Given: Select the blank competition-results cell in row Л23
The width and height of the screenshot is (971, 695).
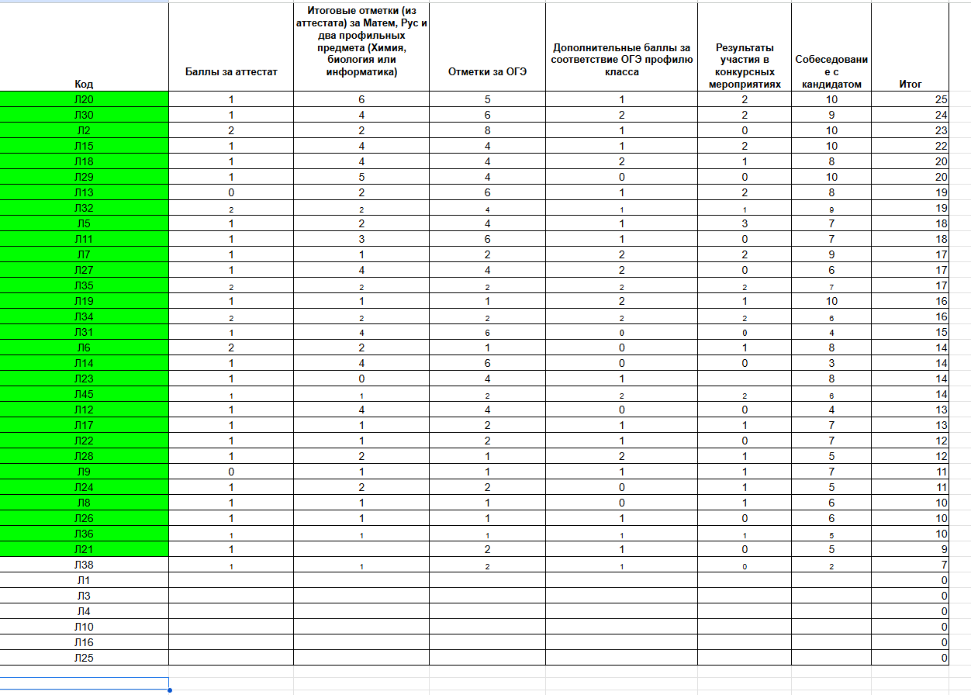Looking at the screenshot, I should pyautogui.click(x=744, y=379).
